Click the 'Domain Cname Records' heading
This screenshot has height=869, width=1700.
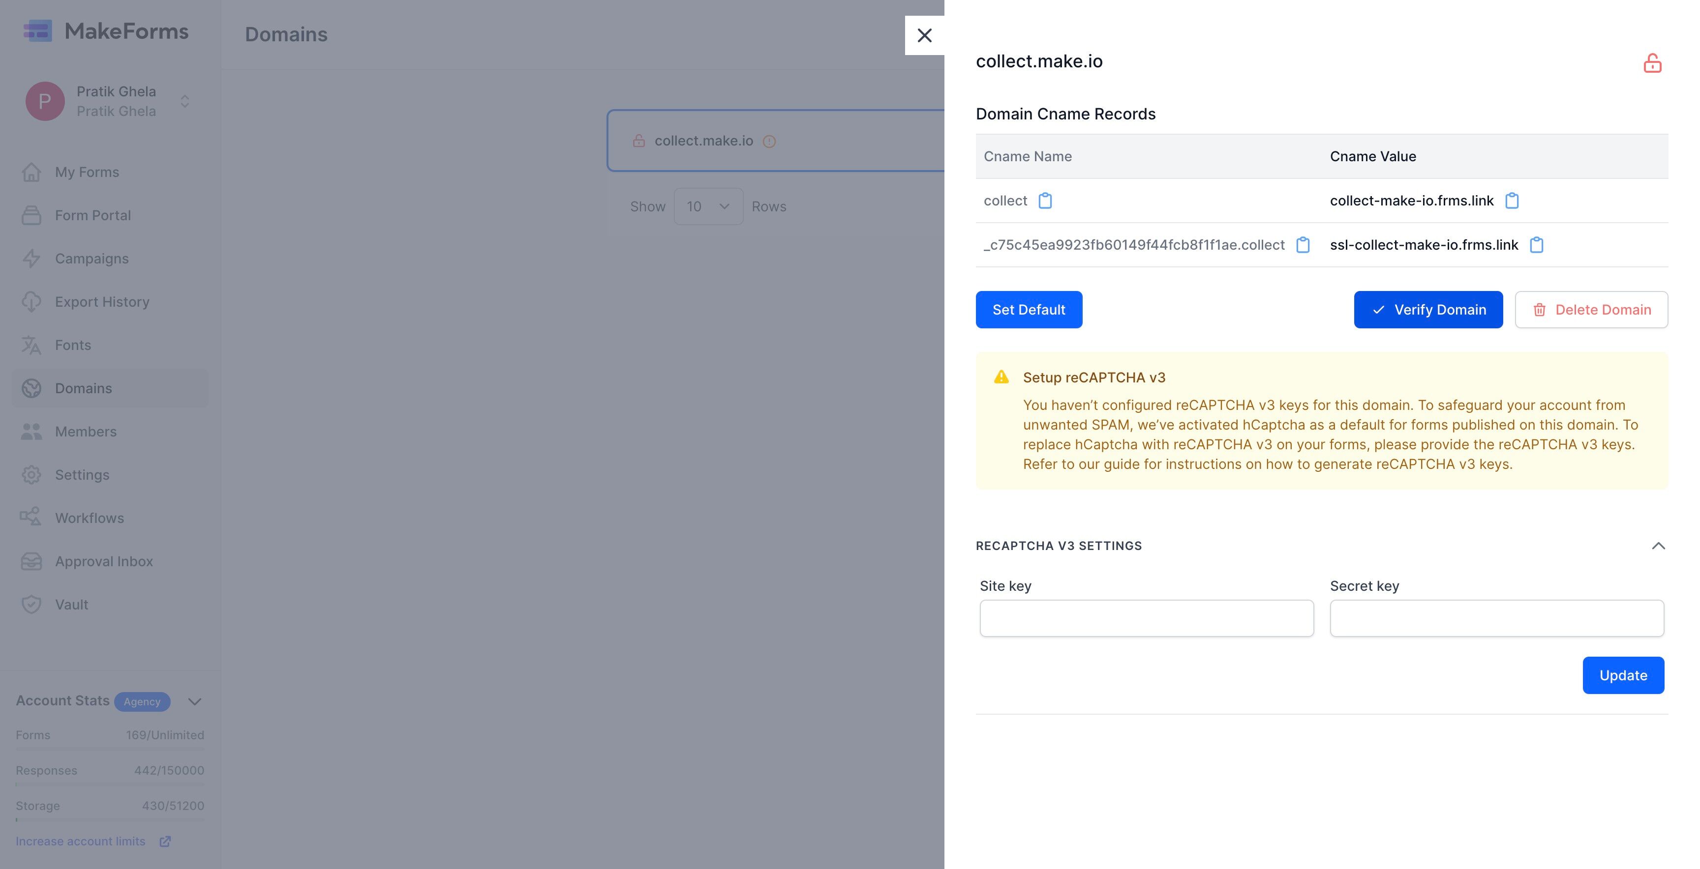tap(1065, 114)
